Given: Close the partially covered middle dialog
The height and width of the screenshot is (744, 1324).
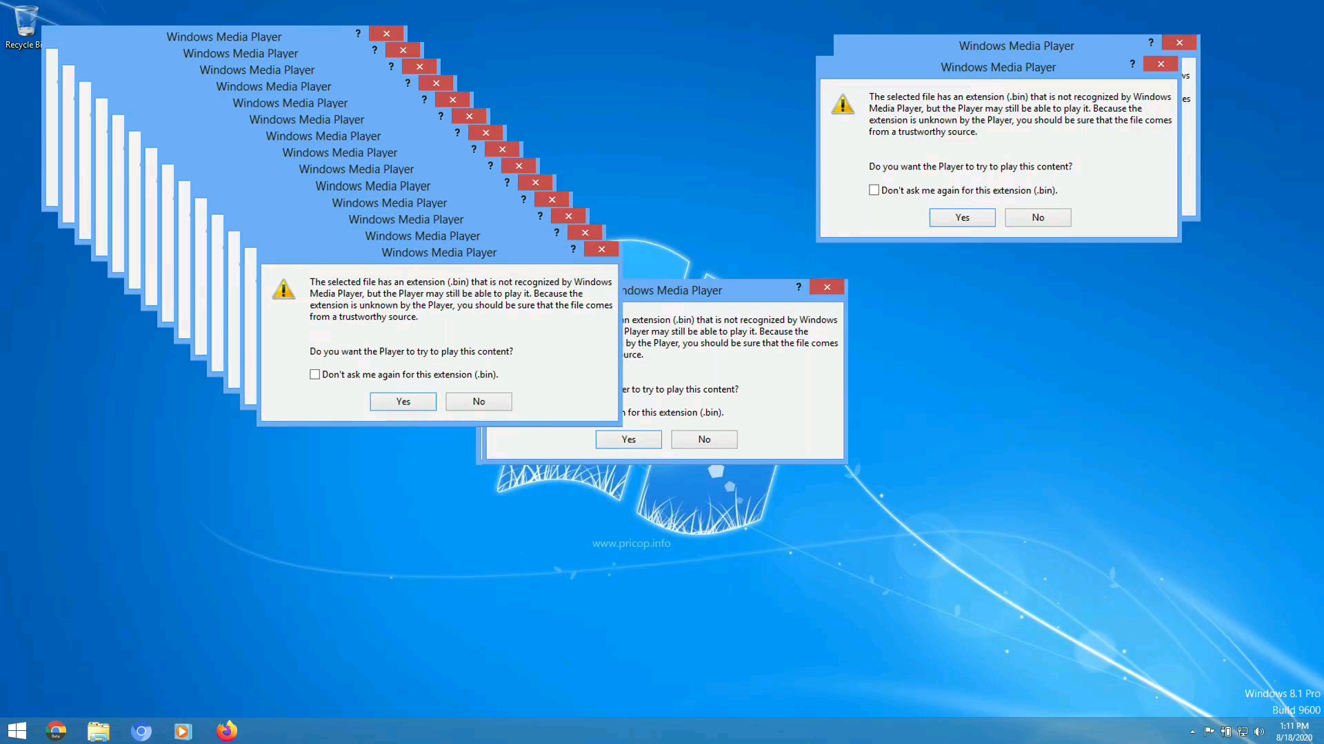Looking at the screenshot, I should tap(827, 287).
